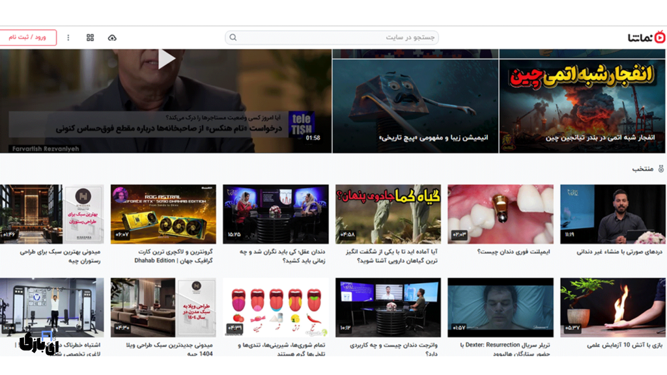Viewport: 667px width, 375px height.
Task: Click the medal icon beside منتخب heading
Action: point(660,169)
